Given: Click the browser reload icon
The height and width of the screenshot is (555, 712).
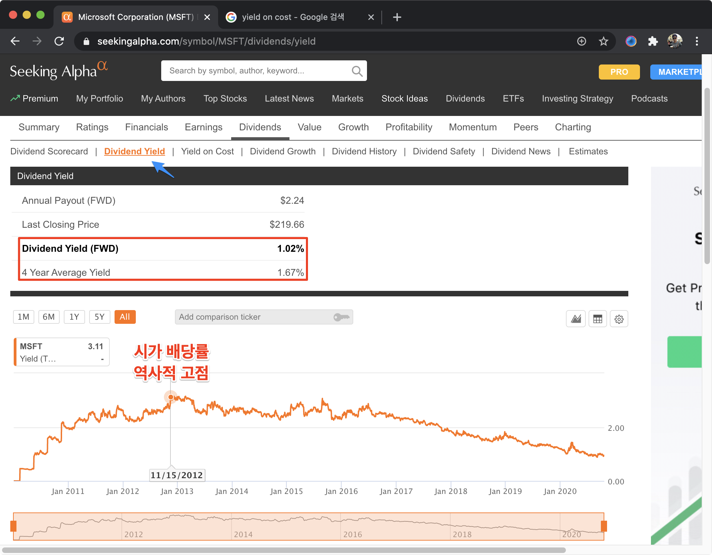Looking at the screenshot, I should [x=59, y=42].
